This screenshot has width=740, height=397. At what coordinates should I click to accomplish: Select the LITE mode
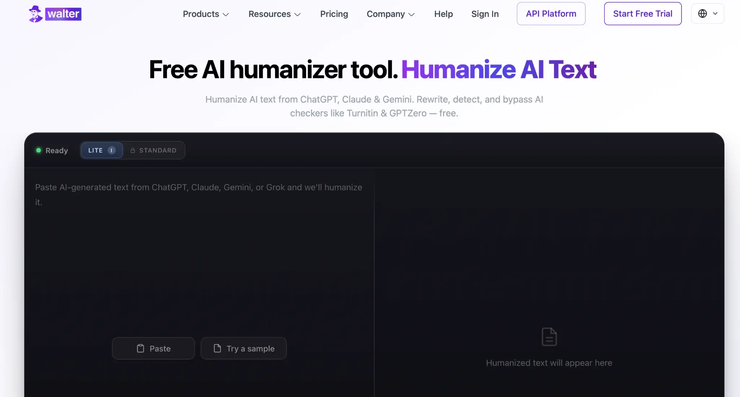(x=102, y=150)
